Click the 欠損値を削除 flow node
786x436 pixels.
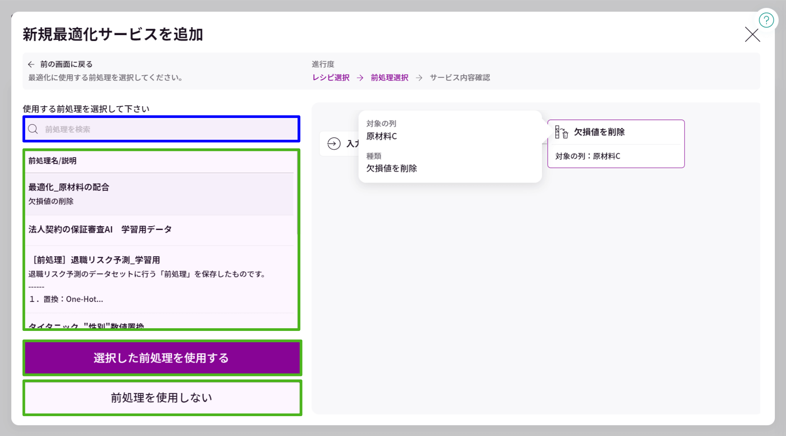tap(616, 144)
